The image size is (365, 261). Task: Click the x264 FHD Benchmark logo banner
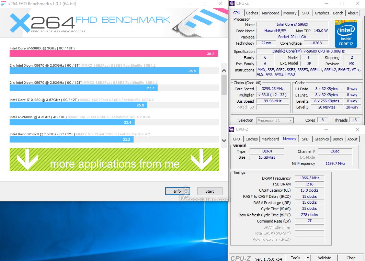coord(114,23)
